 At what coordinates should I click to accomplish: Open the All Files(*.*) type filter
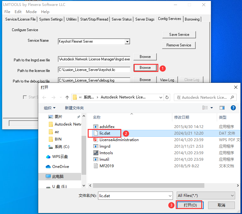(206, 196)
